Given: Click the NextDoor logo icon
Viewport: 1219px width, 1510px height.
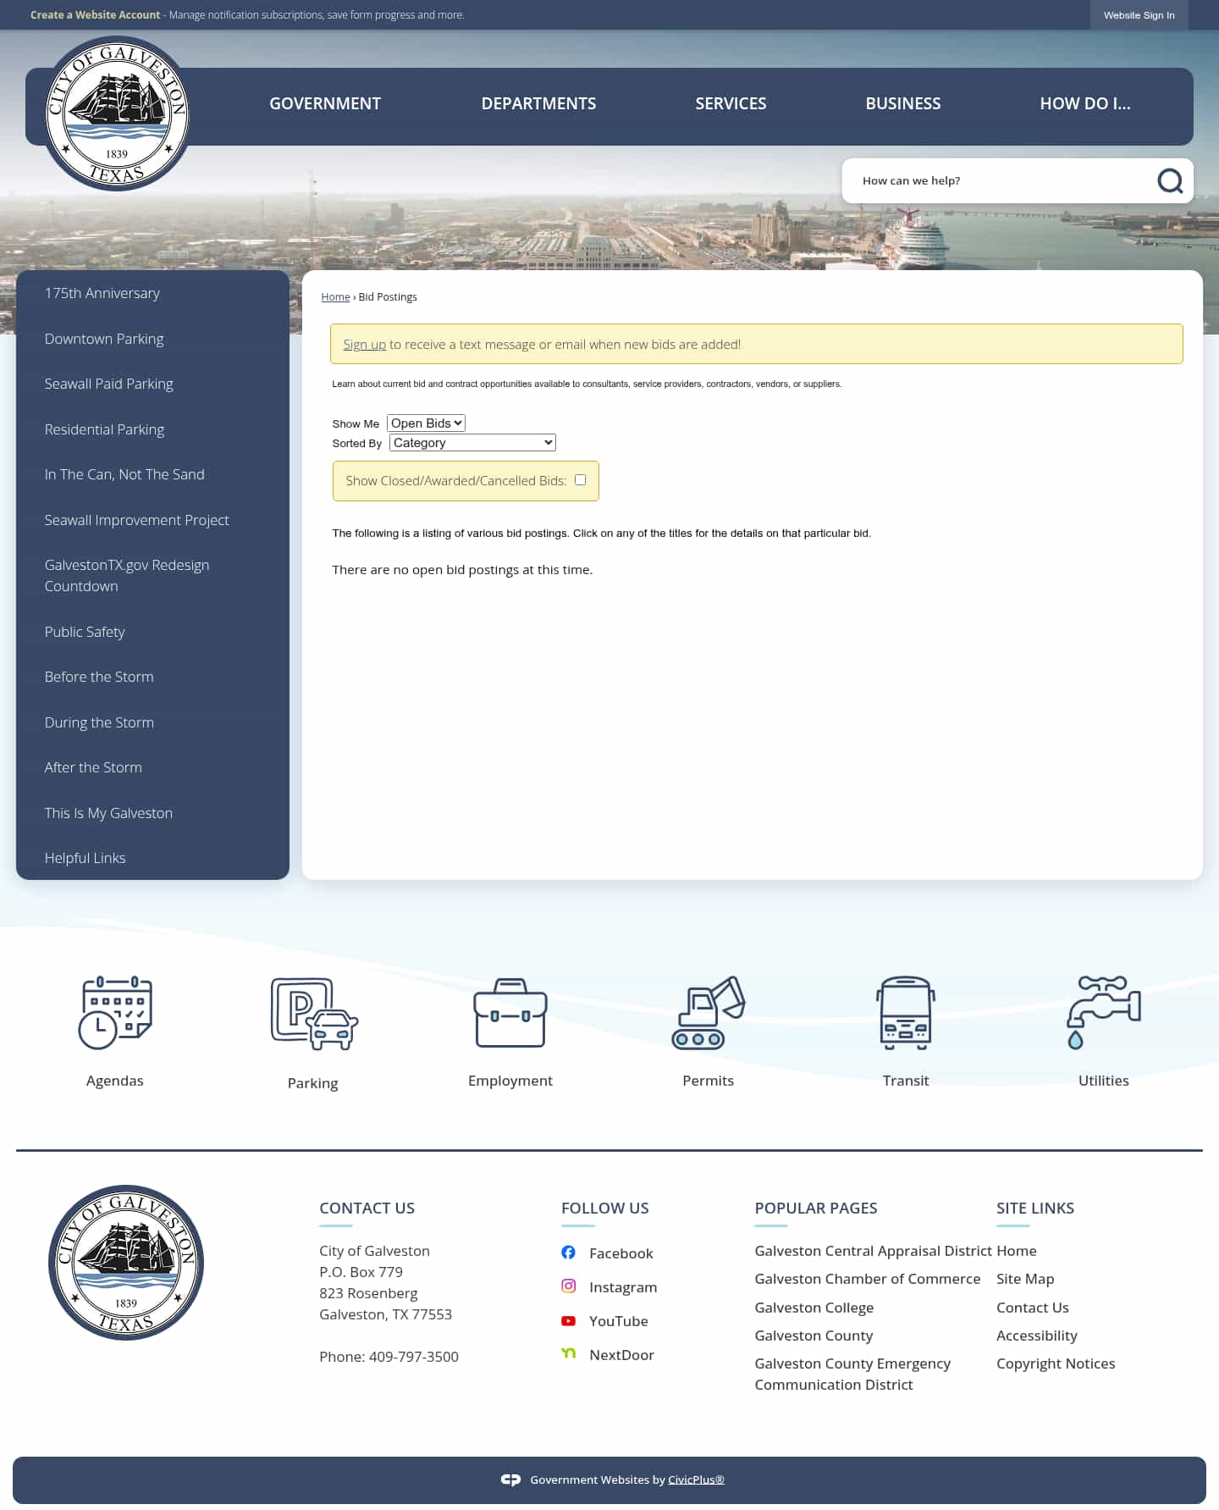Looking at the screenshot, I should tap(569, 1353).
